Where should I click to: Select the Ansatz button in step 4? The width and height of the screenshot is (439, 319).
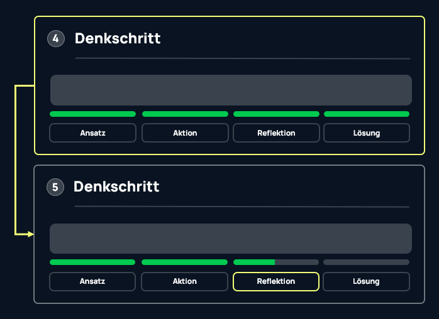click(x=92, y=133)
